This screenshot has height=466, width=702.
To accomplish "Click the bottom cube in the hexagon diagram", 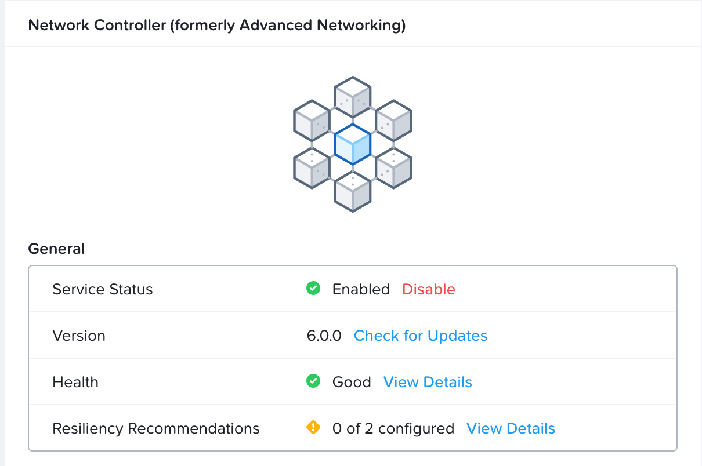I will point(352,191).
